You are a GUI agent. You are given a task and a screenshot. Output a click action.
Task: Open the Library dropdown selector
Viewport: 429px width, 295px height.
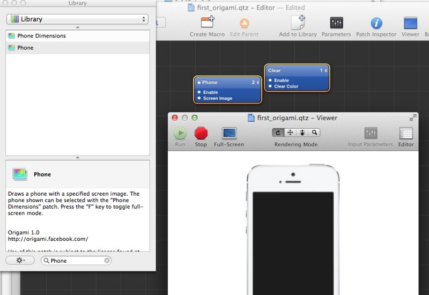(77, 19)
